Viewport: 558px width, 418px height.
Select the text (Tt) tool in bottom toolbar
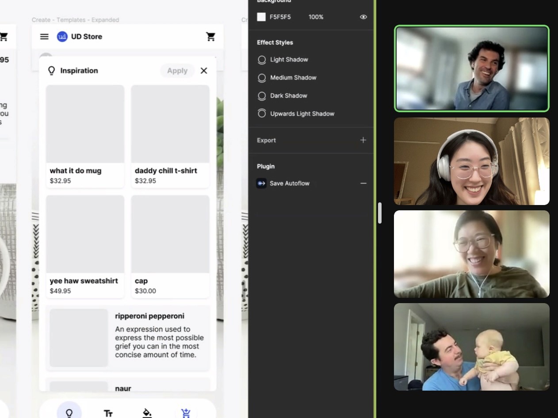[108, 413]
